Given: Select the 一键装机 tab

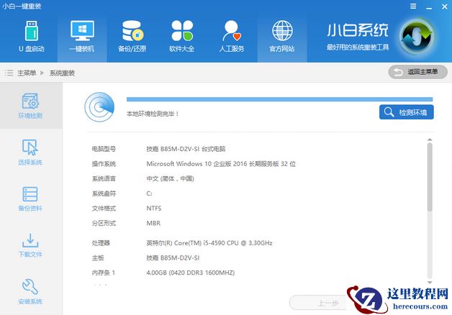Looking at the screenshot, I should [x=82, y=37].
